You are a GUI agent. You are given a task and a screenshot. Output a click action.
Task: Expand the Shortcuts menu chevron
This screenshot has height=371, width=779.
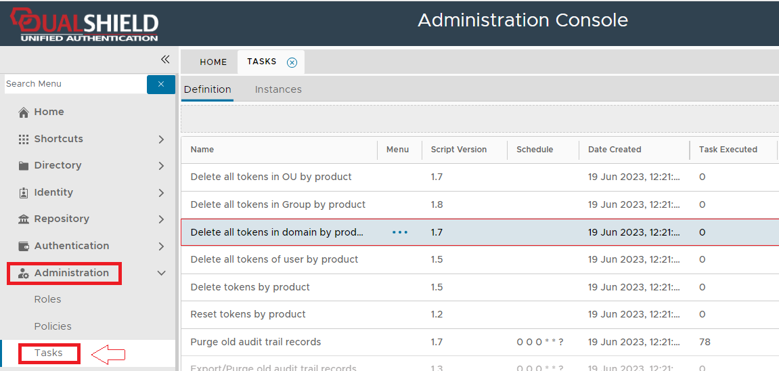point(161,139)
